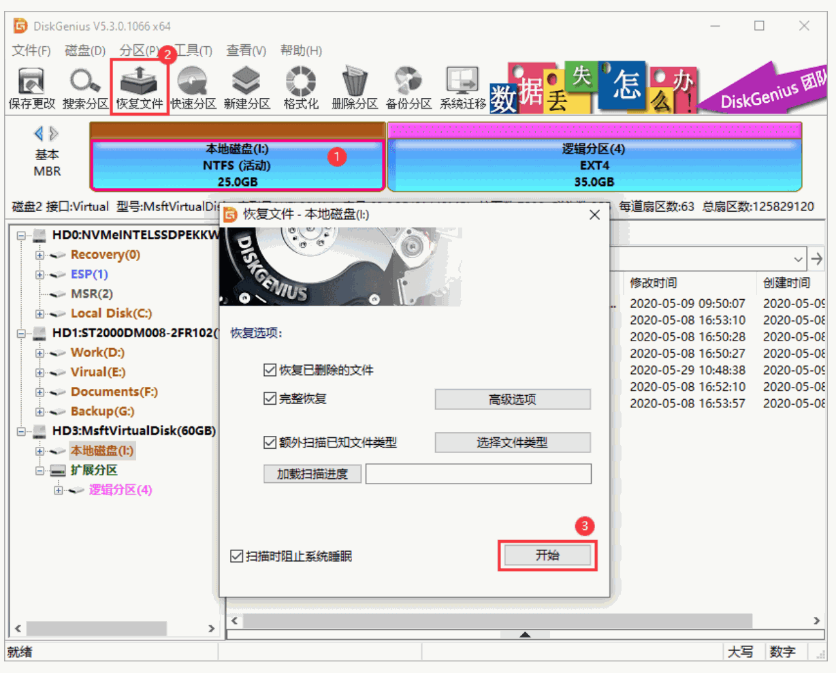This screenshot has height=673, width=836.
Task: Select MSR(2) in the tree
Action: (92, 294)
